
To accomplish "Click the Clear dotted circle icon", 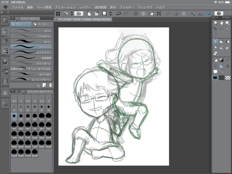I will coord(136,14).
